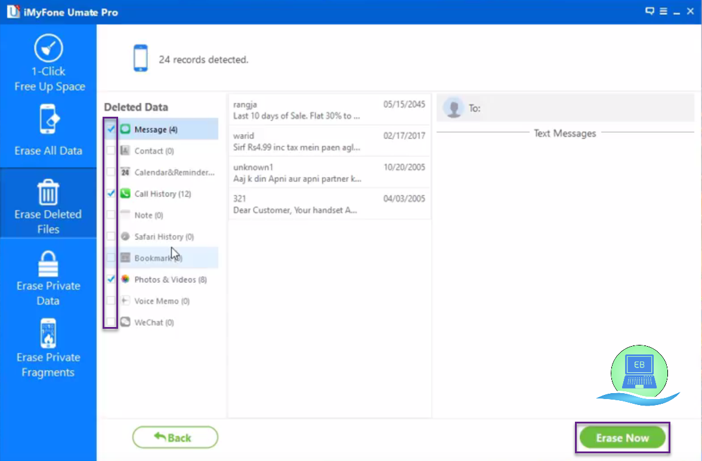Viewport: 702px width, 461px height.
Task: Check the Bookmark checkbox
Action: click(110, 258)
